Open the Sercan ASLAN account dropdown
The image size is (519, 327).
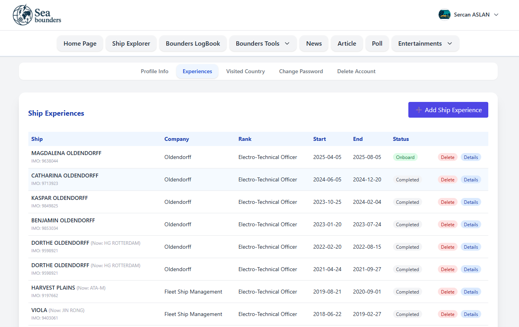(x=496, y=15)
